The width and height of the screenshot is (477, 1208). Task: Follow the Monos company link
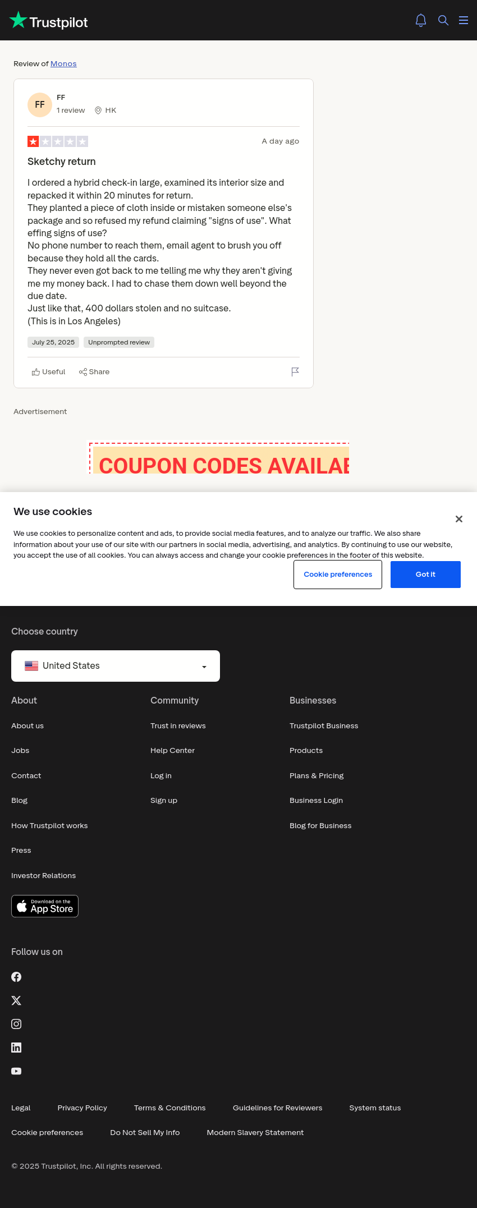(x=63, y=64)
